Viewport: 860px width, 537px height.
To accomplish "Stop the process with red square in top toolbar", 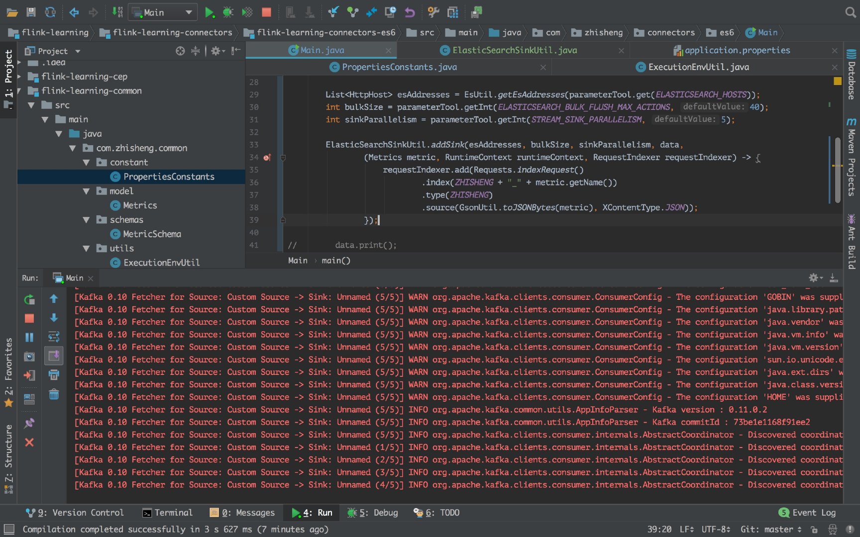I will coord(266,12).
